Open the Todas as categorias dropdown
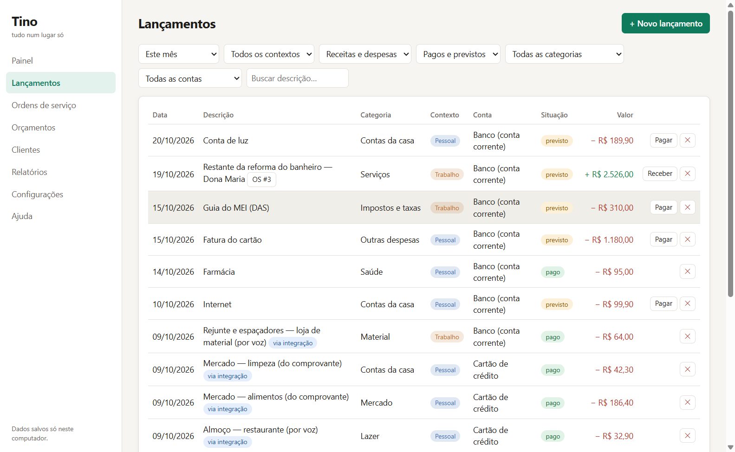 [x=565, y=54]
